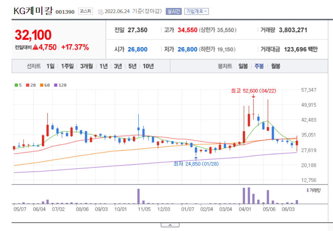Image resolution: width=333 pixels, height=231 pixels.
Task: Click the orange 60 moving average swatch
Action: click(x=42, y=85)
